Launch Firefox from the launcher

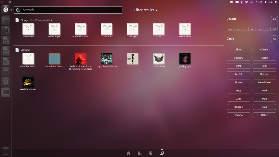point(6,30)
